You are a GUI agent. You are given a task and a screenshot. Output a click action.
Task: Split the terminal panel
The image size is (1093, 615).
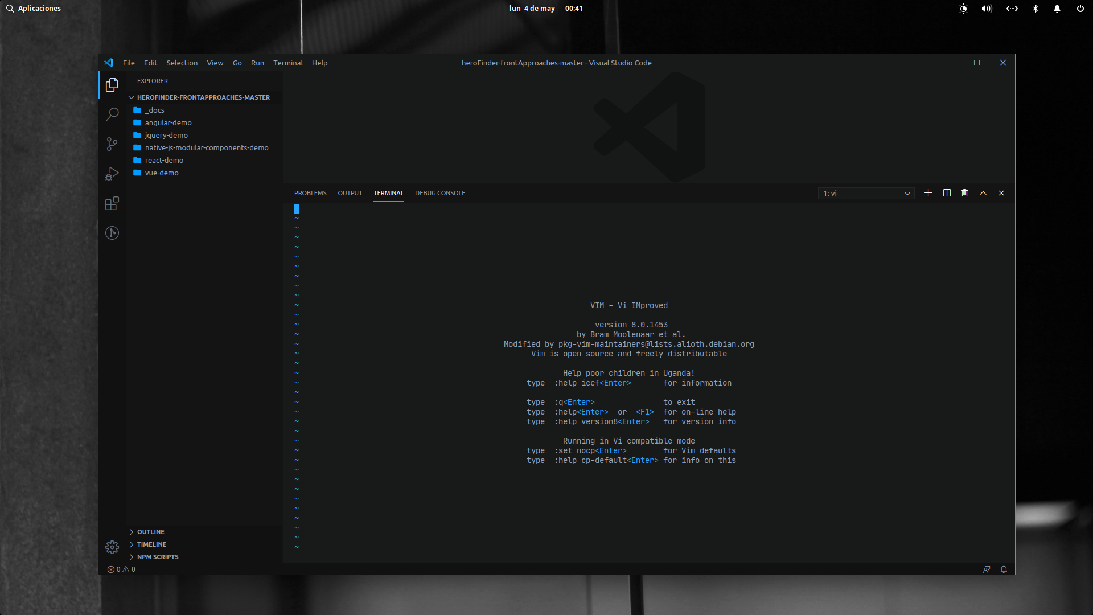[947, 193]
